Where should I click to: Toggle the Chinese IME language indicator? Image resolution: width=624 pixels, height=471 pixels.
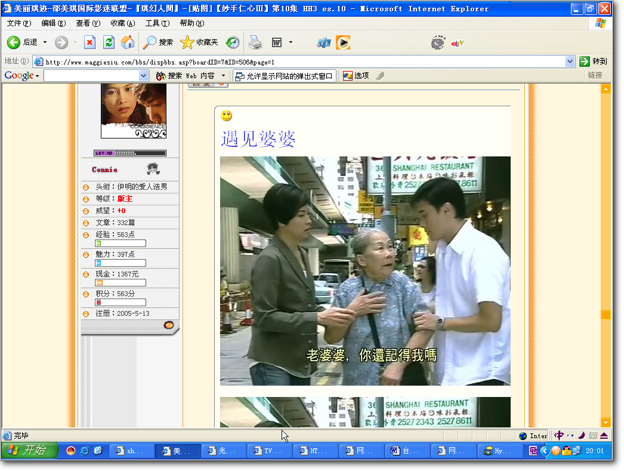559,436
